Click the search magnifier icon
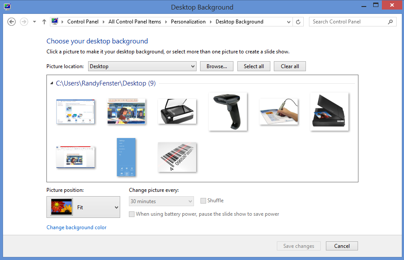 click(390, 21)
